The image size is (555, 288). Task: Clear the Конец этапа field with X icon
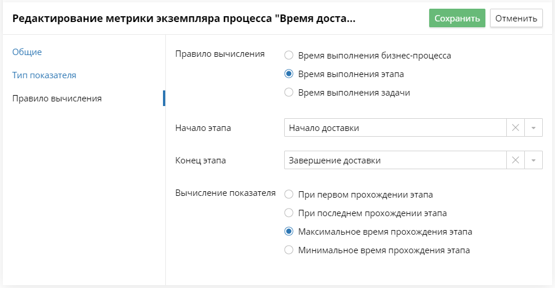point(516,161)
